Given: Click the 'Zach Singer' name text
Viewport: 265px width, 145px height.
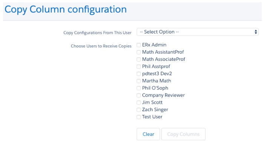Looking at the screenshot, I should (x=155, y=110).
